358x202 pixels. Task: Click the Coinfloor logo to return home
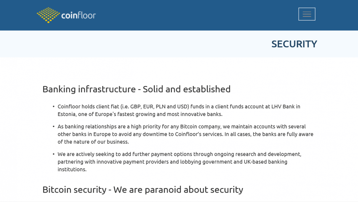66,15
